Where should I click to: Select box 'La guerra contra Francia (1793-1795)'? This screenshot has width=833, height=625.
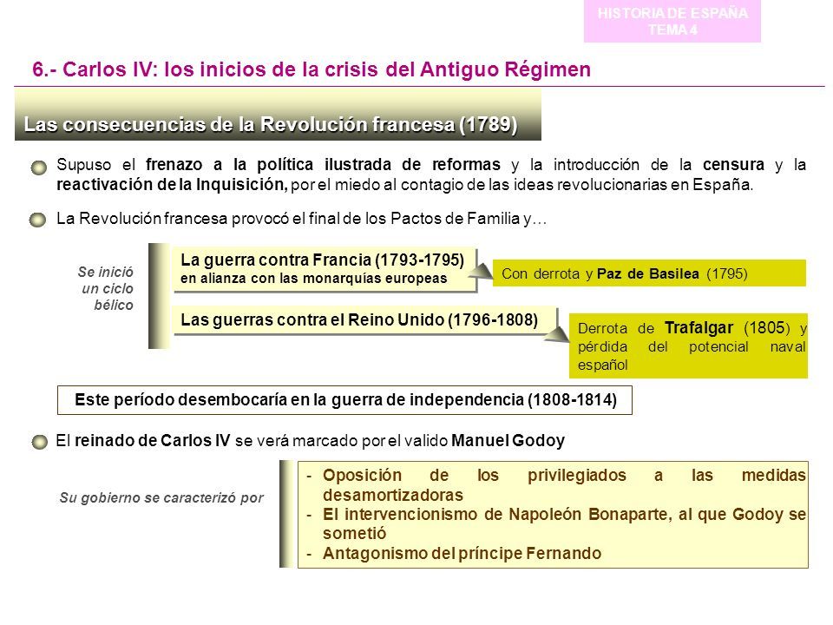(325, 269)
